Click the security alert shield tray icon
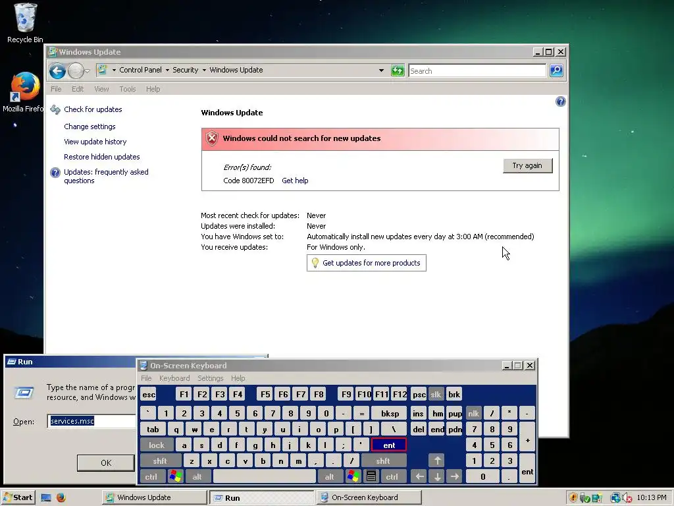Screen dimensions: 674x506 [x=573, y=498]
